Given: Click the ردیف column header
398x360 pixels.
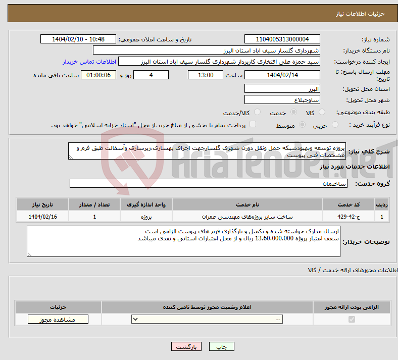Looking at the screenshot, I should [x=382, y=204].
